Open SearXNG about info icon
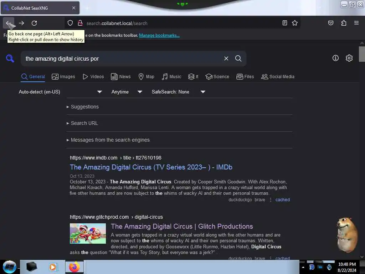The height and width of the screenshot is (274, 365). click(x=335, y=58)
